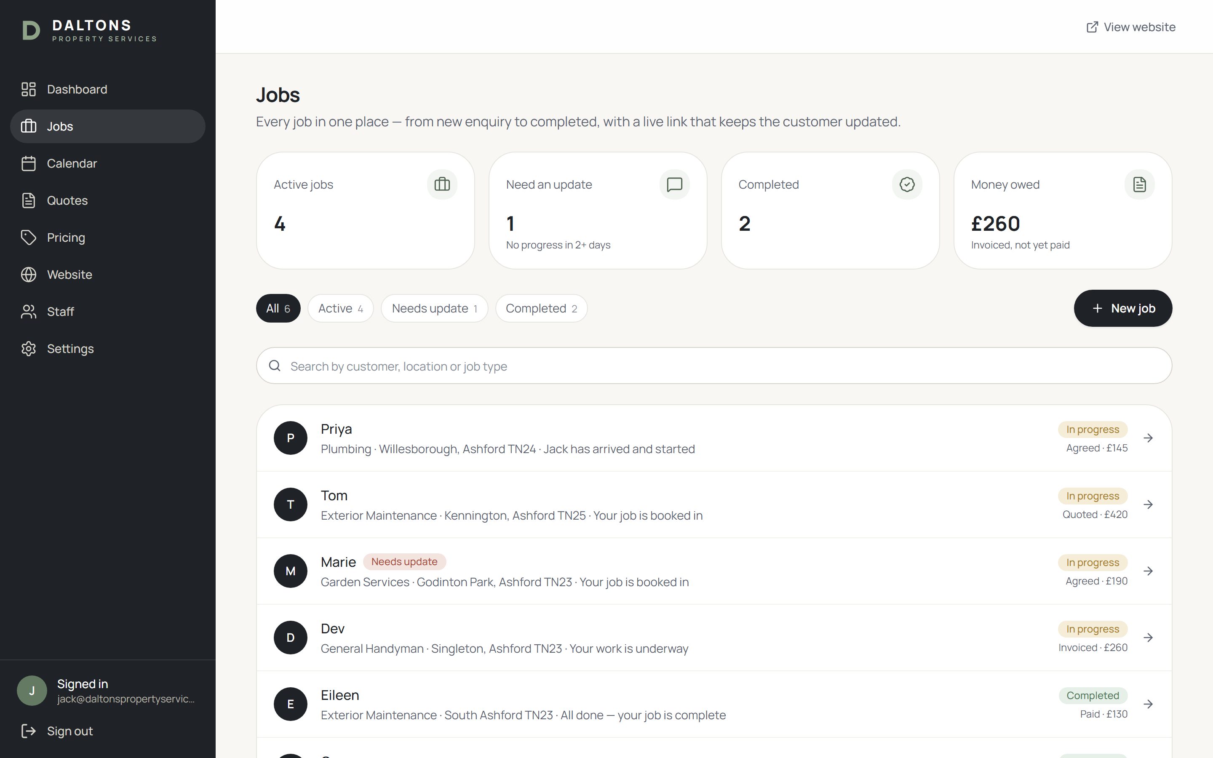Open Dashboard from the sidebar menu
1213x758 pixels.
[x=108, y=89]
